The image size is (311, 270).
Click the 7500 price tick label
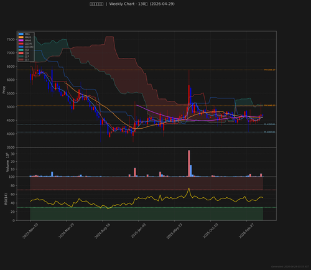pyautogui.click(x=11, y=39)
